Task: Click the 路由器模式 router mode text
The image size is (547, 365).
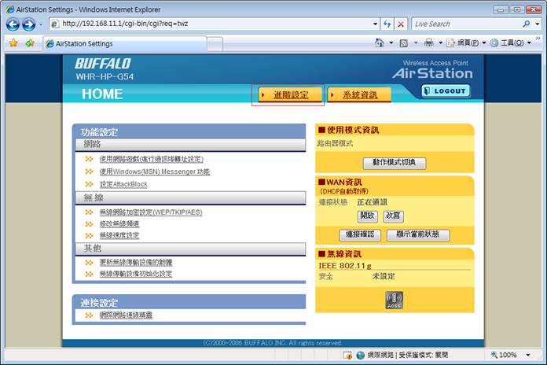Action: pos(335,143)
